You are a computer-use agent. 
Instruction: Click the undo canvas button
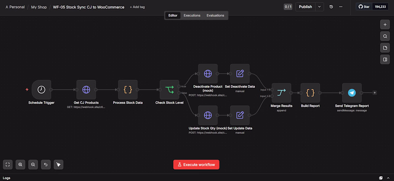[x=46, y=165]
